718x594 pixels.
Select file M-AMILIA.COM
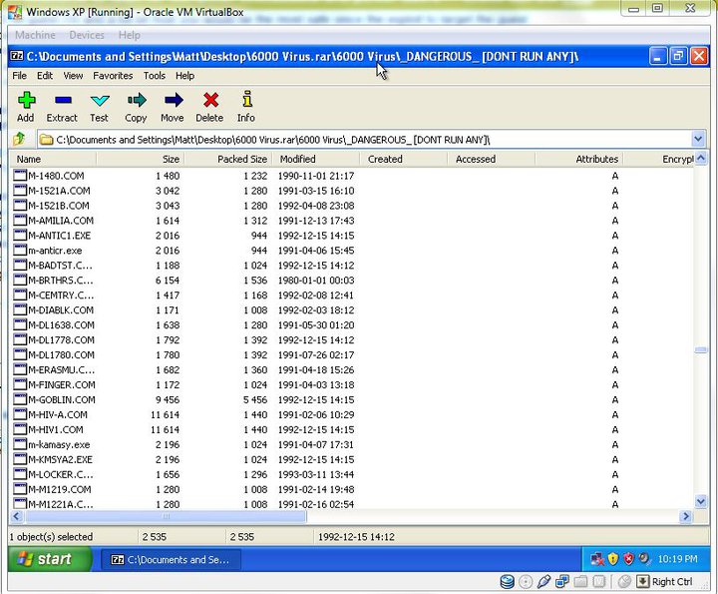[61, 221]
